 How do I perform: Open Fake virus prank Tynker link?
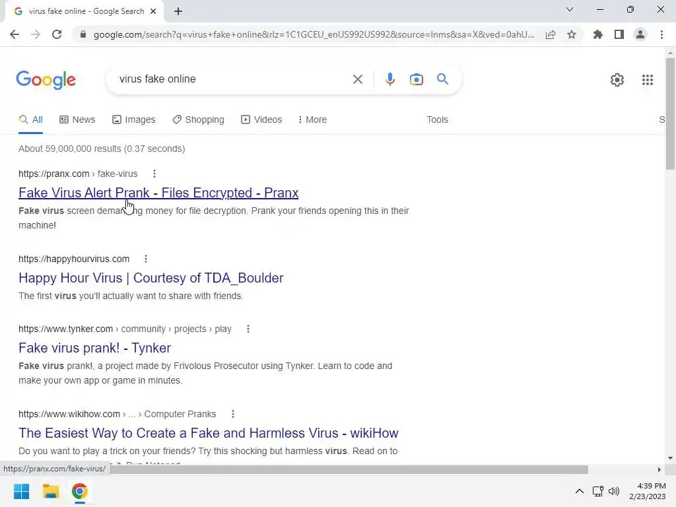point(95,348)
